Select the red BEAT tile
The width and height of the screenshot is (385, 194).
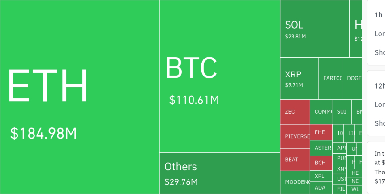295,159
